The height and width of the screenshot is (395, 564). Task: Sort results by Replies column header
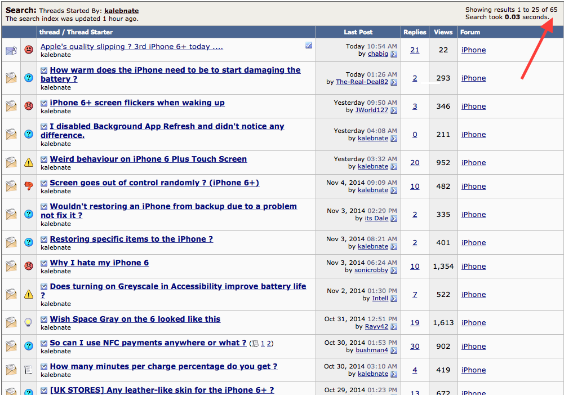click(x=415, y=32)
